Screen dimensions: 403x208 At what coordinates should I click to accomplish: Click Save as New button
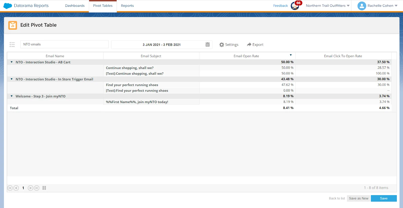pyautogui.click(x=359, y=198)
